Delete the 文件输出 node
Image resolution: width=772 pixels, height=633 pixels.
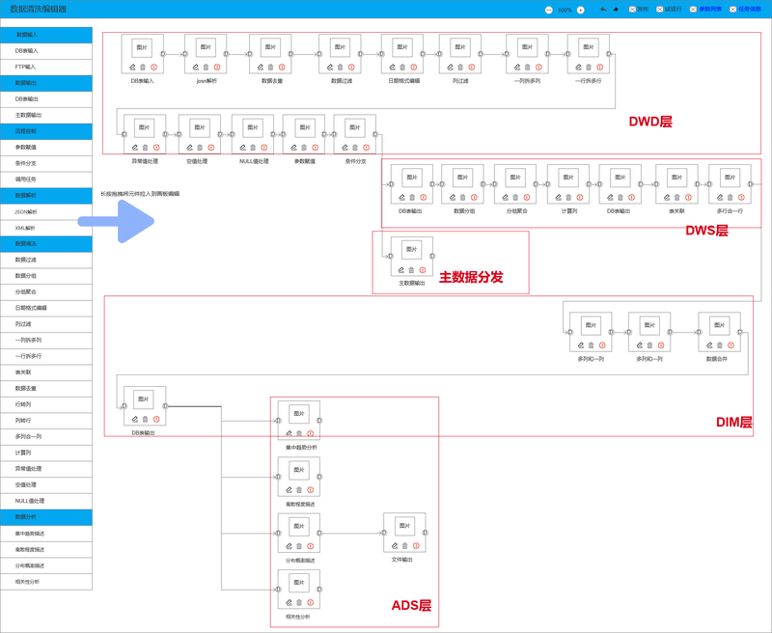pyautogui.click(x=404, y=545)
